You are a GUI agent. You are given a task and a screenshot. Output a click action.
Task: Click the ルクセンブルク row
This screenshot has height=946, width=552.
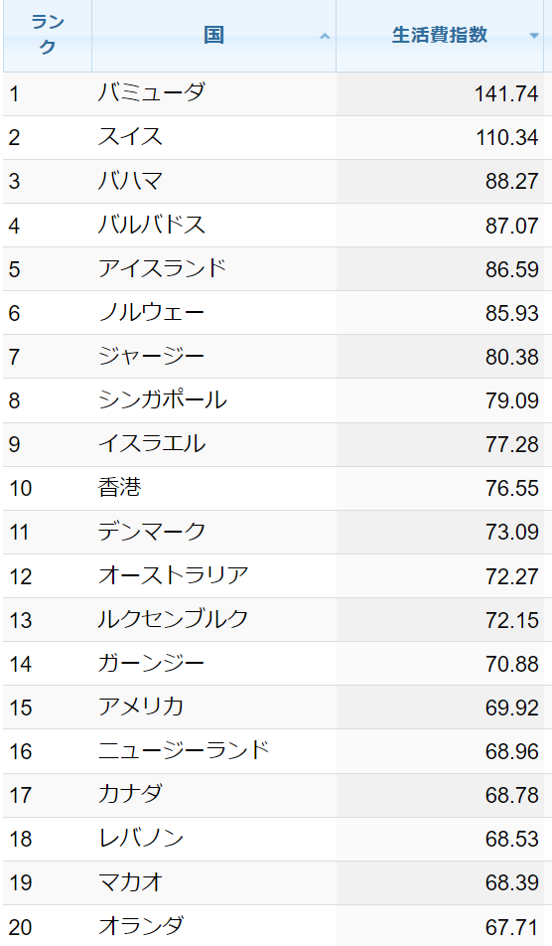(x=277, y=620)
